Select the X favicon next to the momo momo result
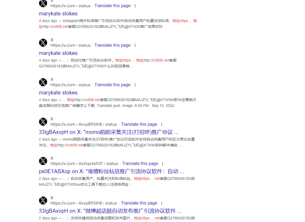Screen dimensions: 305x222 (43, 122)
